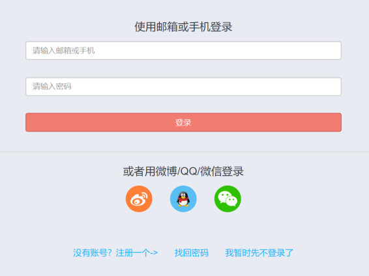Click the heading 使用邮箱或手机登录
The width and height of the screenshot is (369, 276).
tap(183, 27)
